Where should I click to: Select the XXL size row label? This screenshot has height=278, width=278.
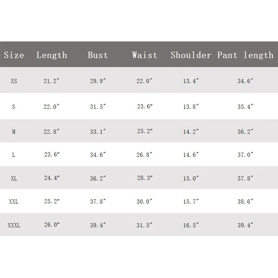(14, 202)
